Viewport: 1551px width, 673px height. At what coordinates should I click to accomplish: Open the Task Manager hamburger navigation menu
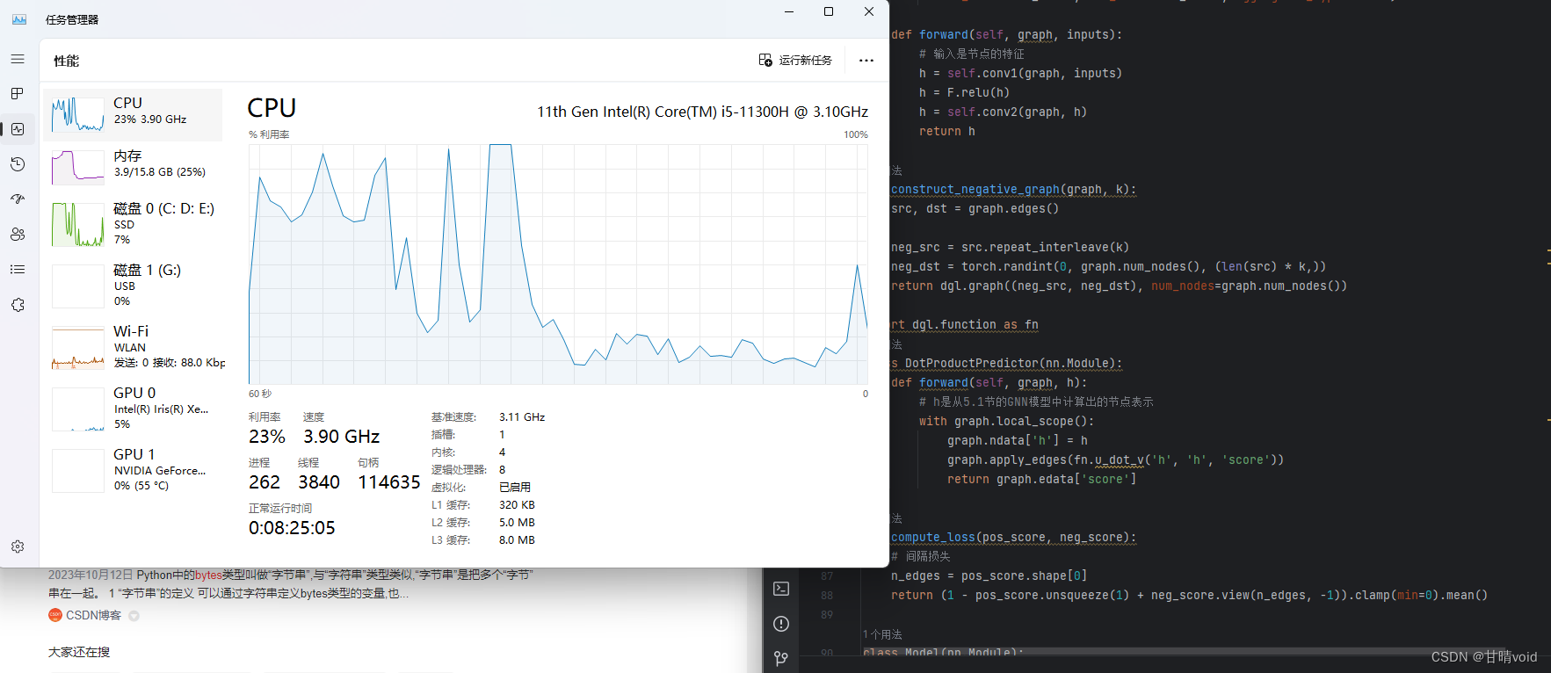coord(18,59)
